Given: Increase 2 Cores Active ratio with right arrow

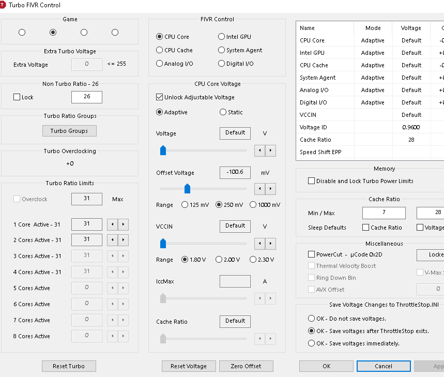Looking at the screenshot, I should point(123,240).
